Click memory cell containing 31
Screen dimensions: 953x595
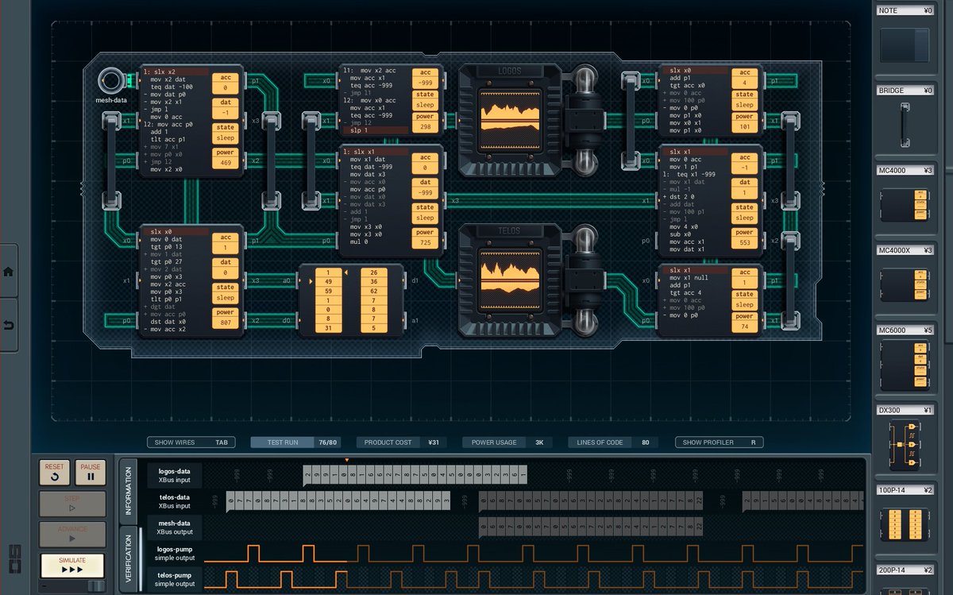click(329, 329)
